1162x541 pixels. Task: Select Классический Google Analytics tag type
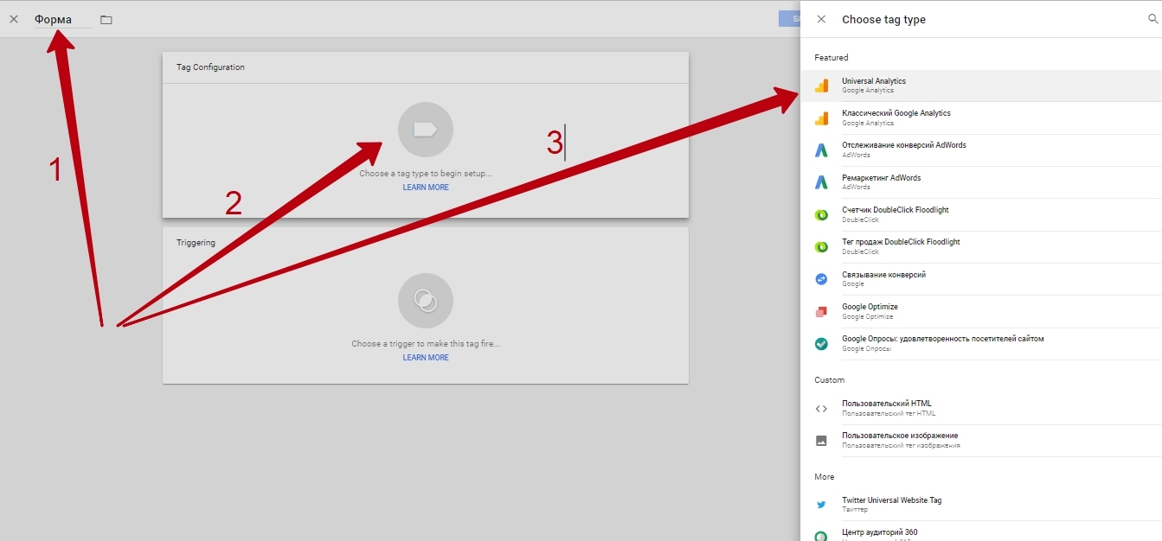981,118
